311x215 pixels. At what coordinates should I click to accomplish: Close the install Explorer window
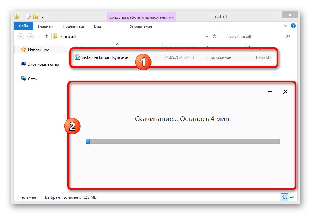290,15
